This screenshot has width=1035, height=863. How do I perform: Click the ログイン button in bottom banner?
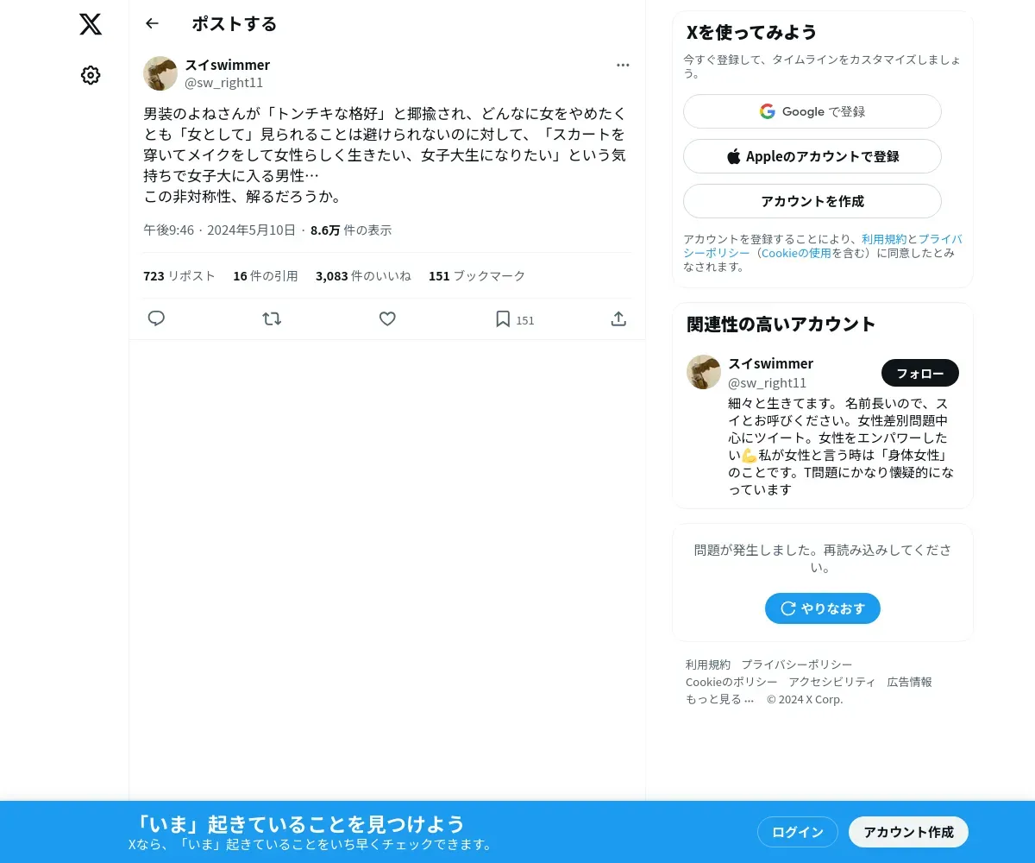pyautogui.click(x=798, y=832)
